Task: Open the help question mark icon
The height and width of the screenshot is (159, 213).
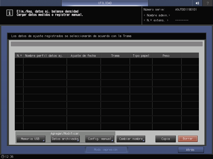Action: pyautogui.click(x=208, y=3)
